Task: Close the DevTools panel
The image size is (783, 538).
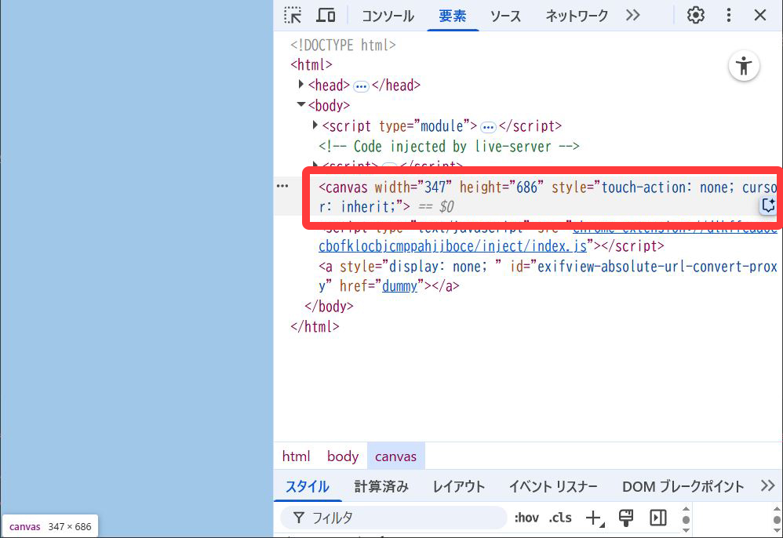Action: pyautogui.click(x=759, y=16)
